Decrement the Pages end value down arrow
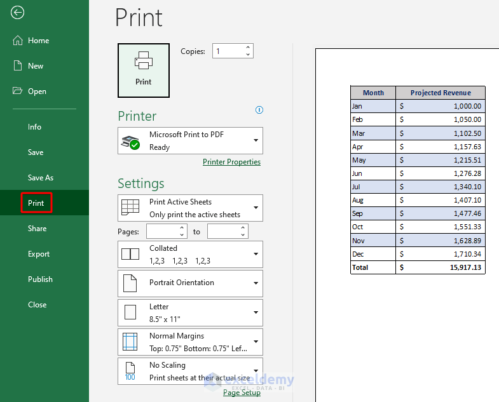Screen dimensions: 499x402 (x=243, y=235)
